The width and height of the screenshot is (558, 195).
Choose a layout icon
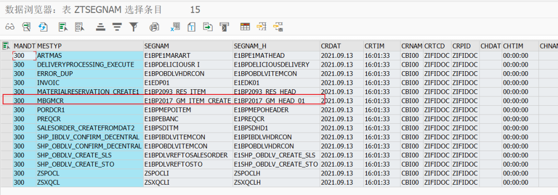(261, 27)
